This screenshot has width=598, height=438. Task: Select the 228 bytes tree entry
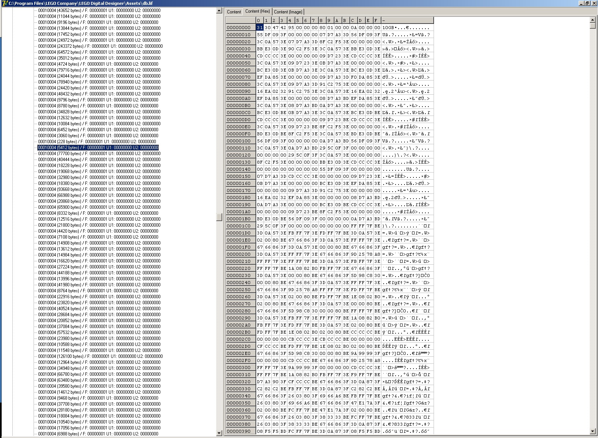tap(97, 142)
